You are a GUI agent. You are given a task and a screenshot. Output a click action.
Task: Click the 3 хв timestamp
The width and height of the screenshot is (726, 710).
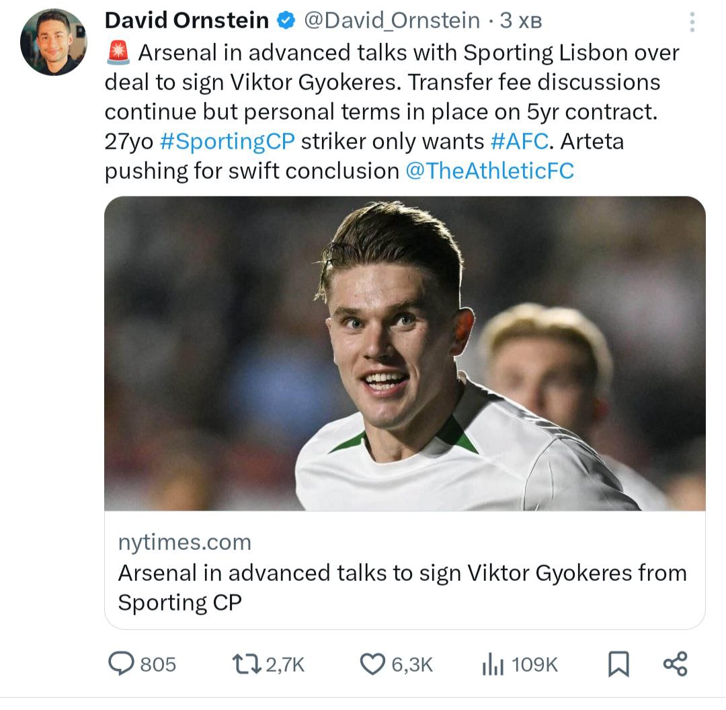[x=520, y=22]
